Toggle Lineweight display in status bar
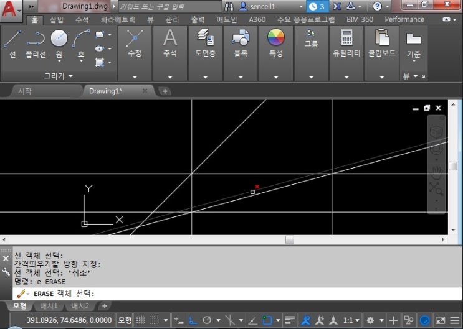Screen dimensions: 463x329 pos(290,320)
